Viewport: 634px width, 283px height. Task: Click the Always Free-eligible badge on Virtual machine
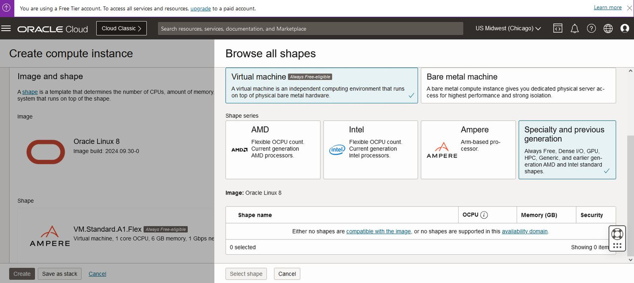pos(310,77)
